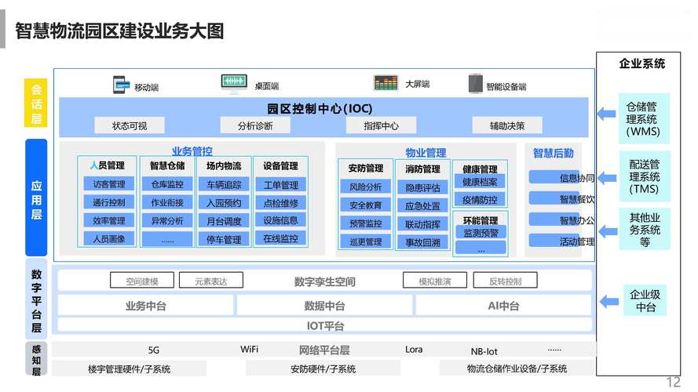Click the 人员画像 item
This screenshot has width=698, height=392.
point(109,238)
